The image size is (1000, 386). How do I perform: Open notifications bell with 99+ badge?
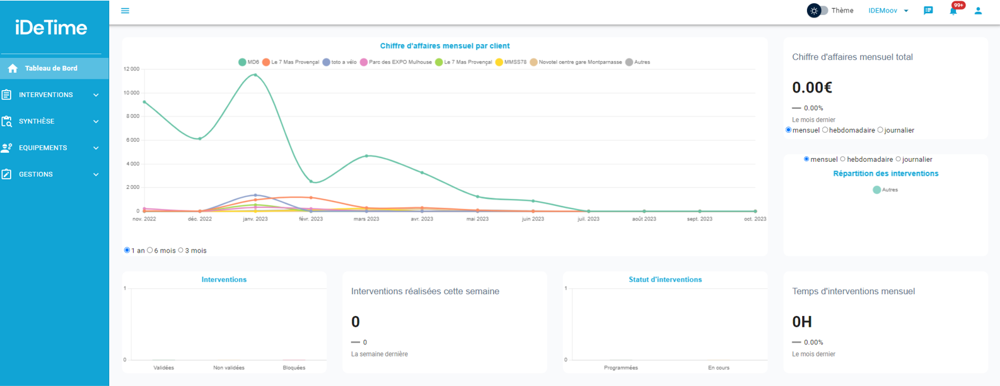[953, 11]
